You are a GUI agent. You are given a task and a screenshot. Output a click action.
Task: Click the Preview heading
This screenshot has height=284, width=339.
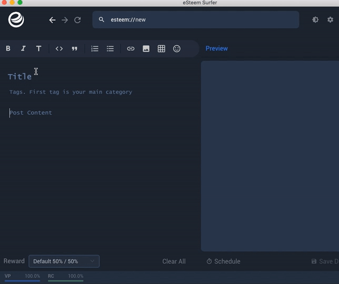point(216,49)
